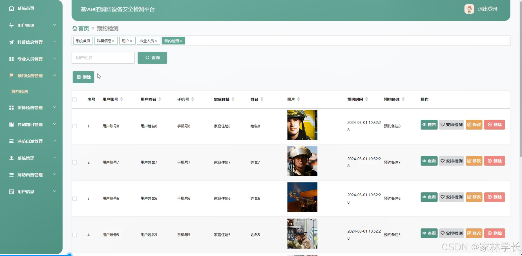This screenshot has height=256, width=522.
Task: Check the checkbox for row 用户账号6
Action: point(75,199)
